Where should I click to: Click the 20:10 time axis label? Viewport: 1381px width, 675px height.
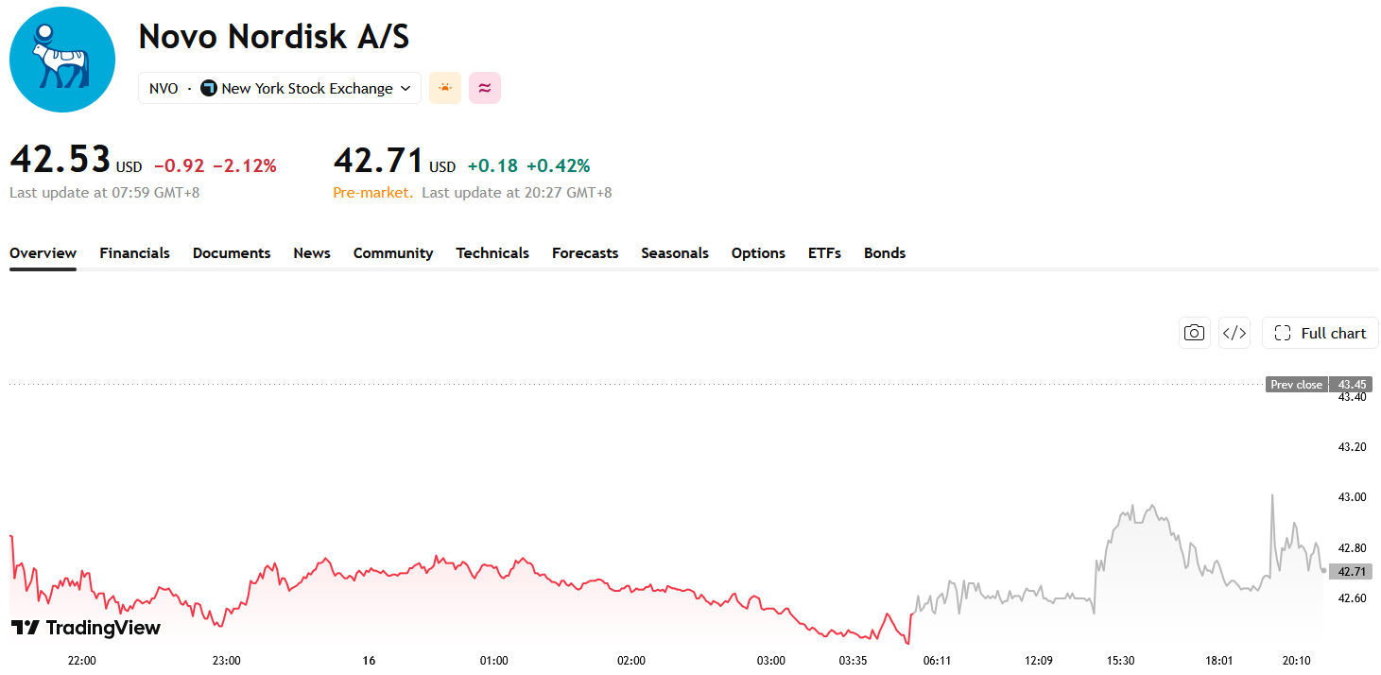coord(1296,660)
